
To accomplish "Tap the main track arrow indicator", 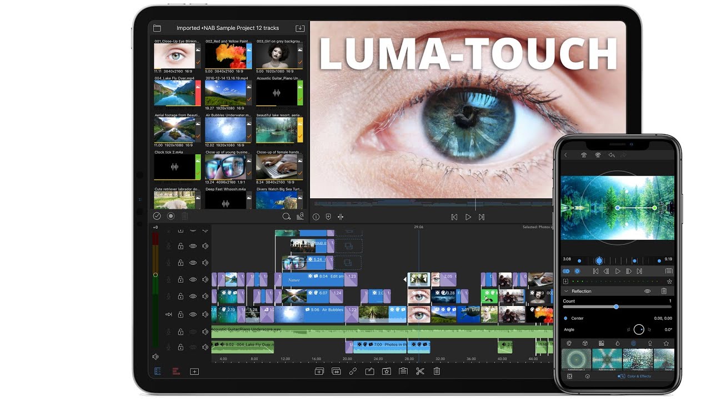I will (x=169, y=314).
